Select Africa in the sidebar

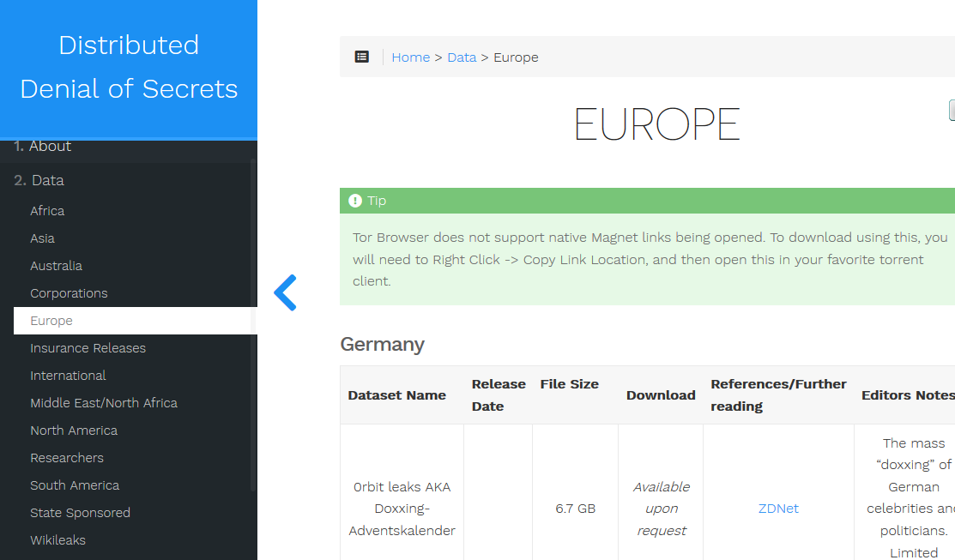point(47,211)
